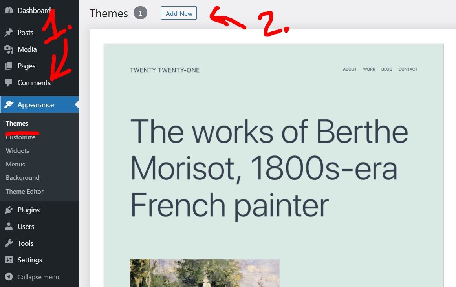Click the Media library icon
This screenshot has width=456, height=287.
pos(9,49)
